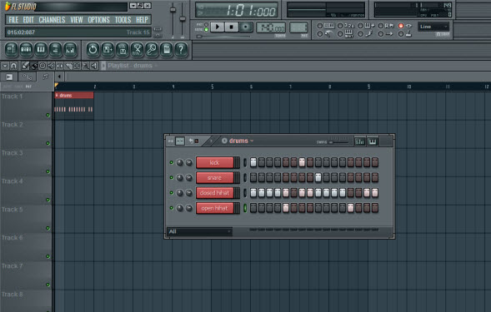Open the OPTIONS menu
The image size is (491, 312).
pyautogui.click(x=98, y=20)
